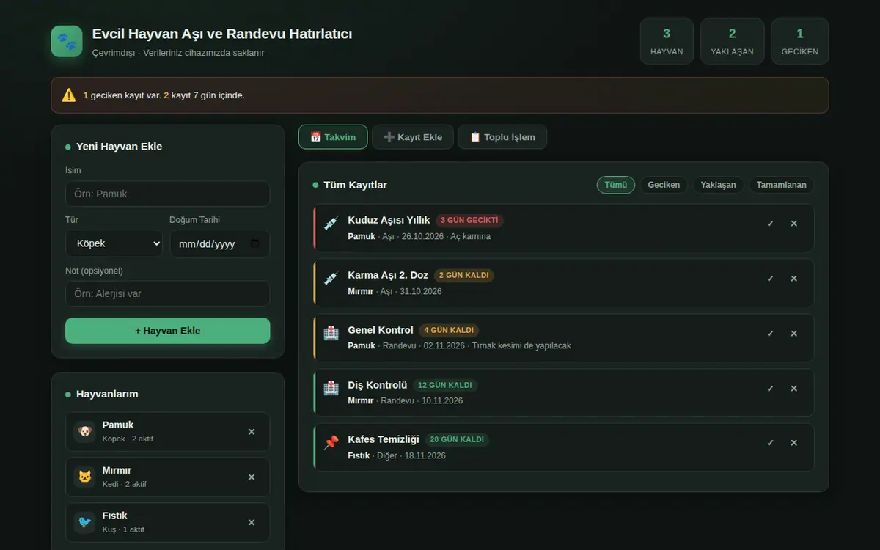The height and width of the screenshot is (550, 880).
Task: Check off the Genel Kontrol appointment
Action: pos(770,334)
